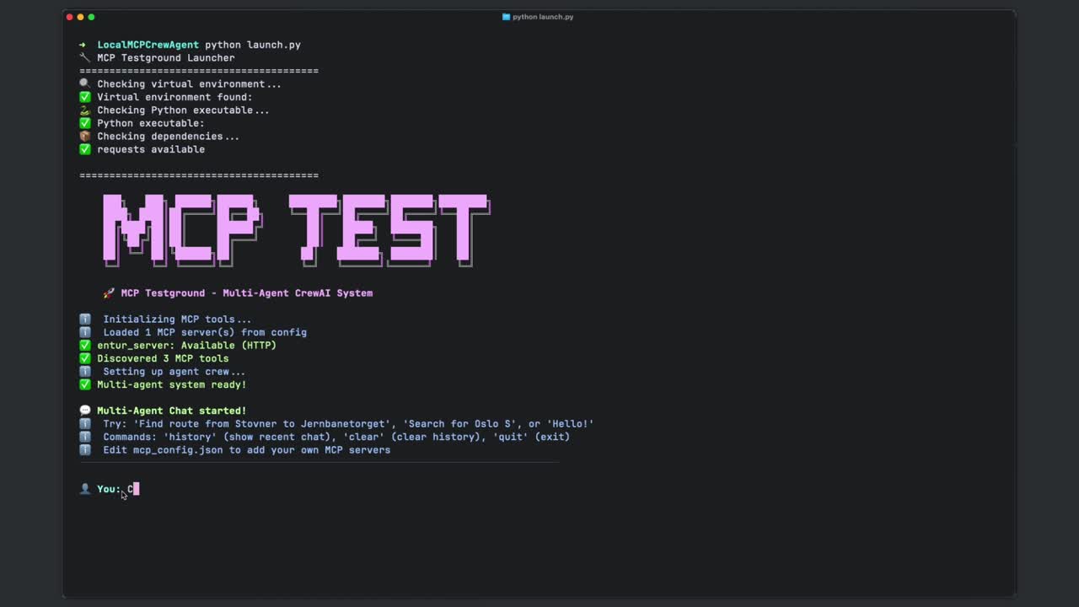1079x607 pixels.
Task: Click the 'You:' prompt input cursor
Action: point(136,489)
